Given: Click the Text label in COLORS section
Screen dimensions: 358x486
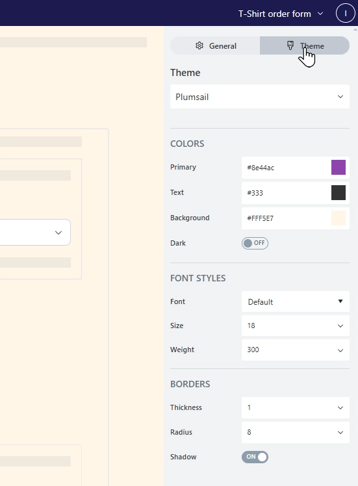Looking at the screenshot, I should (x=177, y=192).
